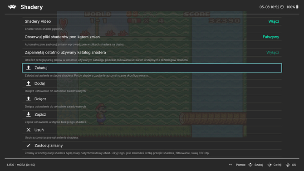This screenshot has height=171, width=304.
Task: Click the upload arrow icon beside Załaduj
Action: point(29,68)
